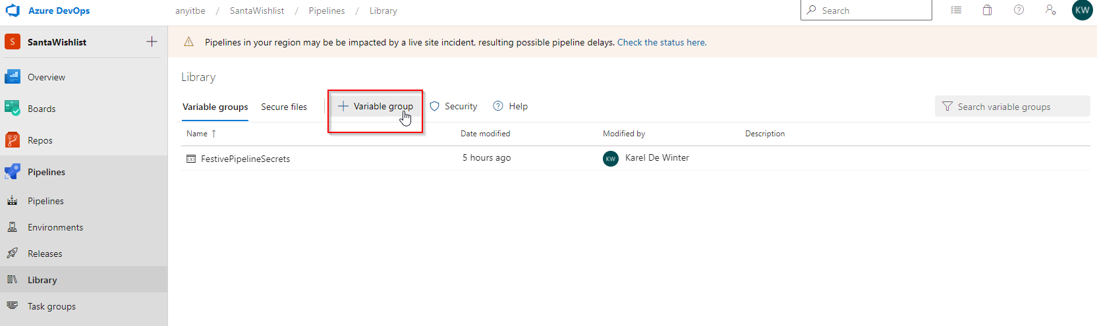This screenshot has width=1097, height=326.
Task: Follow the 'Check the status here' link
Action: pos(661,42)
